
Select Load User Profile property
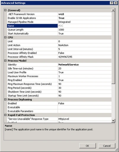[x=32, y=72]
